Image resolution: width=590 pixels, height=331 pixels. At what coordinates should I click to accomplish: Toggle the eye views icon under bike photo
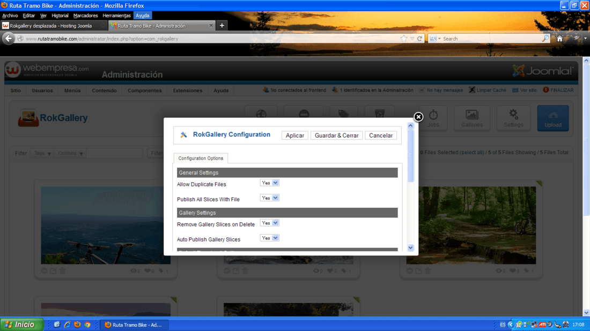[133, 271]
